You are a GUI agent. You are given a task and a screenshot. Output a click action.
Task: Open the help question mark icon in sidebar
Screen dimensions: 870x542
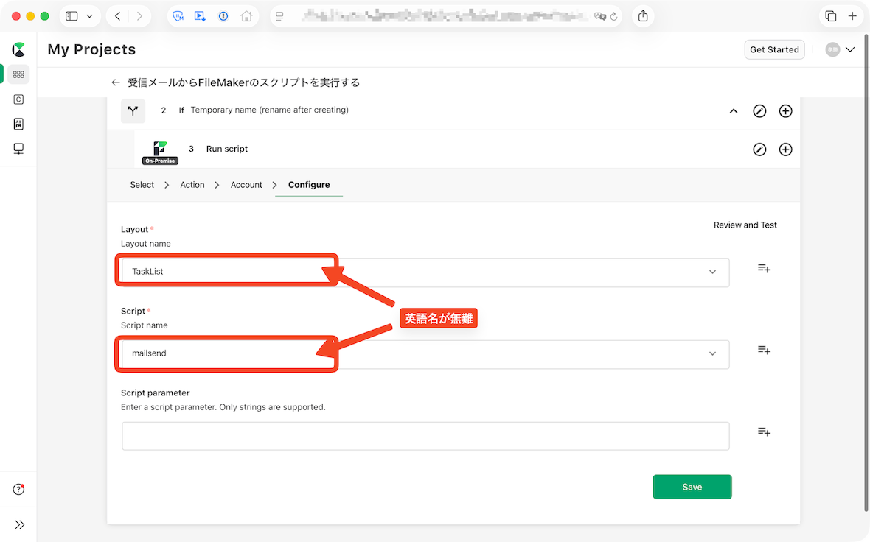point(19,490)
